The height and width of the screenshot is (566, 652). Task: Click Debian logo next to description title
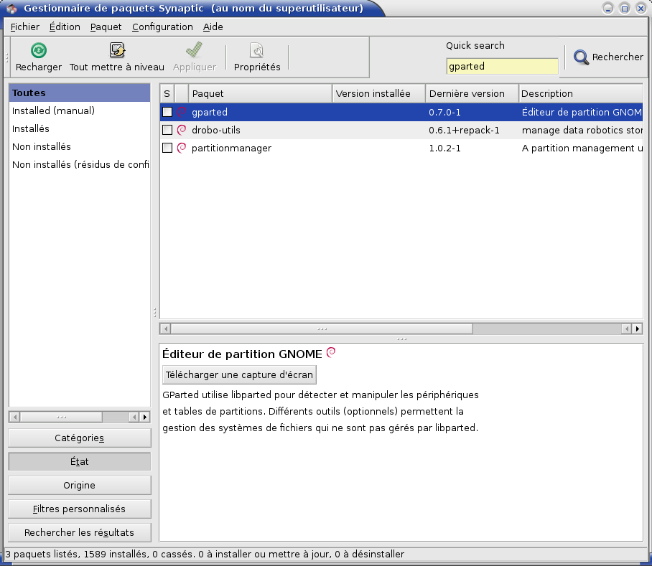(331, 352)
